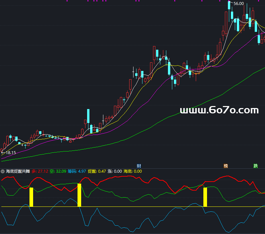The width and height of the screenshot is (265, 234).
Task: Select the white 涨 value 0.00
Action: point(115,171)
